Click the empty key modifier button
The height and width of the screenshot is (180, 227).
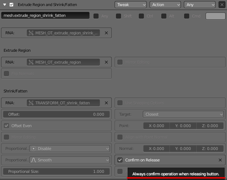tap(216, 16)
